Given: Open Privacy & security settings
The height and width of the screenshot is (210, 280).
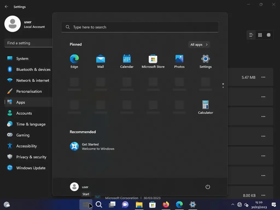Looking at the screenshot, I should tap(28, 157).
